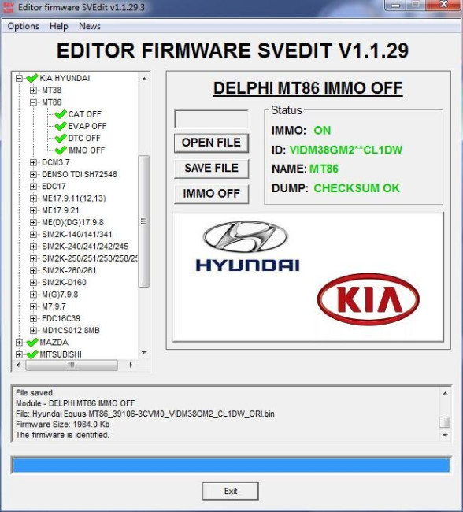This screenshot has height=512, width=463.
Task: Open the News menu
Action: click(90, 26)
